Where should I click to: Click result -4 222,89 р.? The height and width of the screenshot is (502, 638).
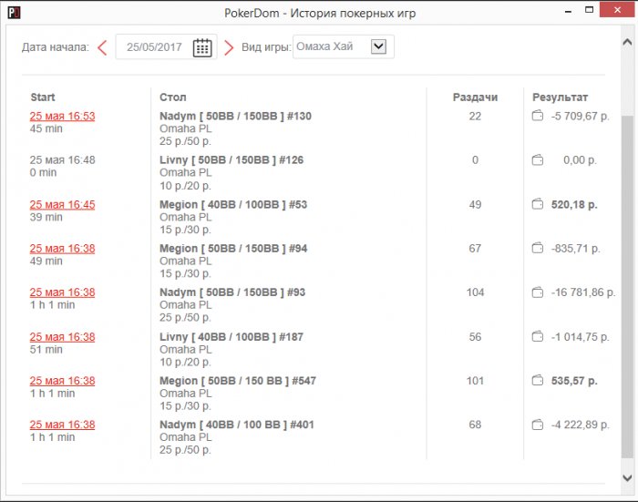(x=581, y=425)
